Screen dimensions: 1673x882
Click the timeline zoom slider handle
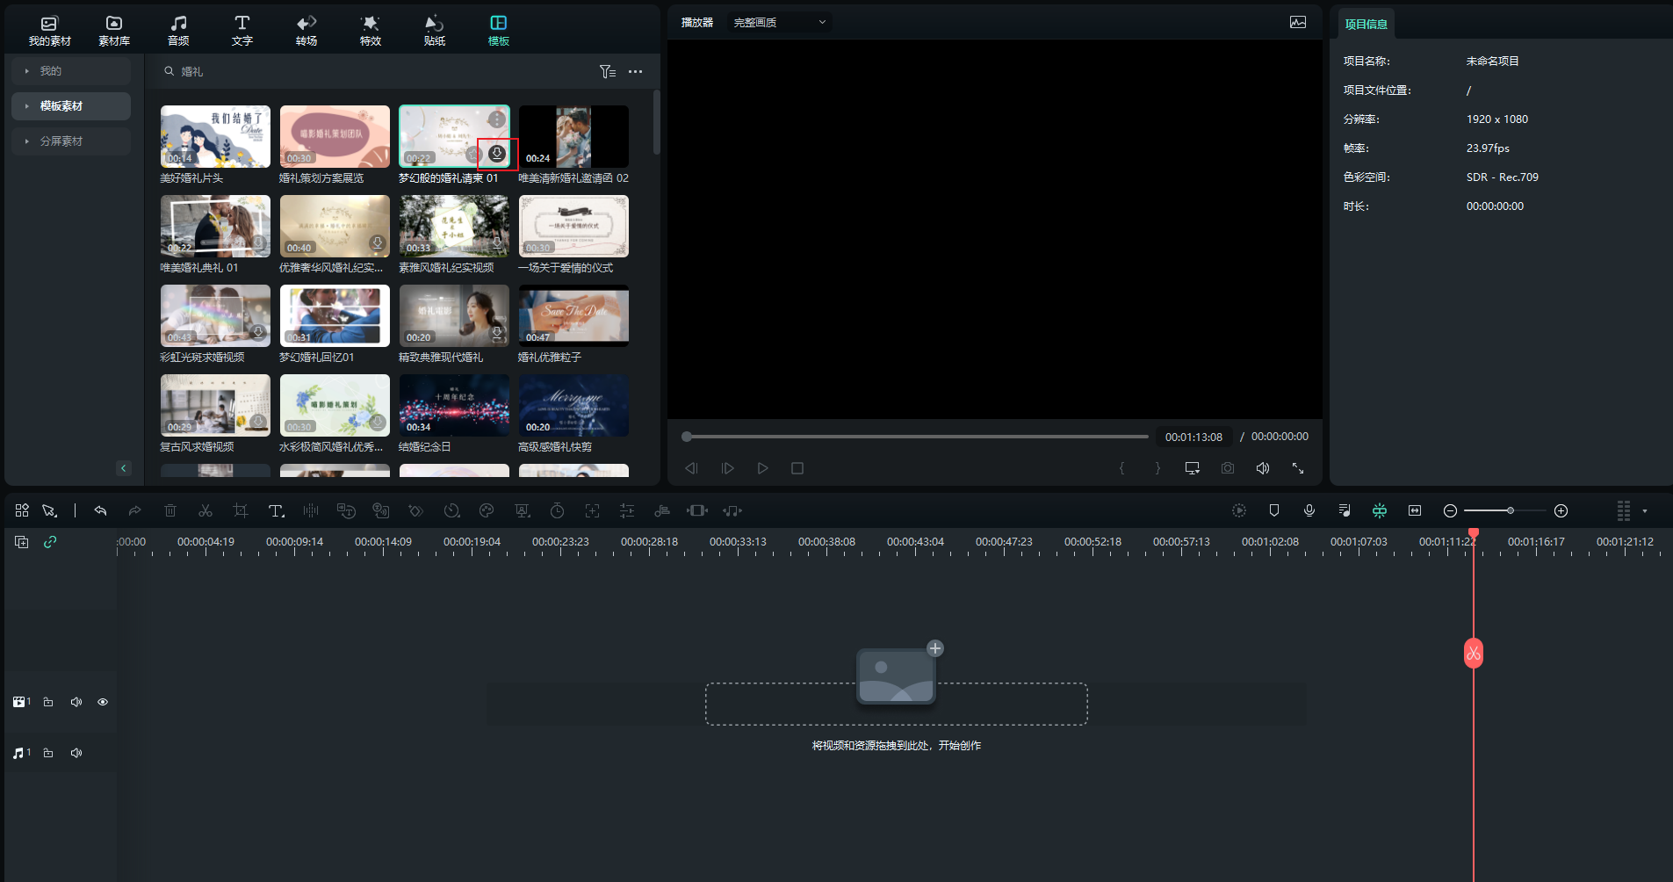[x=1510, y=510]
